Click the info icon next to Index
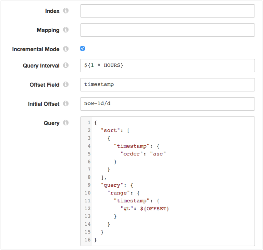263x250 pixels. coord(66,11)
